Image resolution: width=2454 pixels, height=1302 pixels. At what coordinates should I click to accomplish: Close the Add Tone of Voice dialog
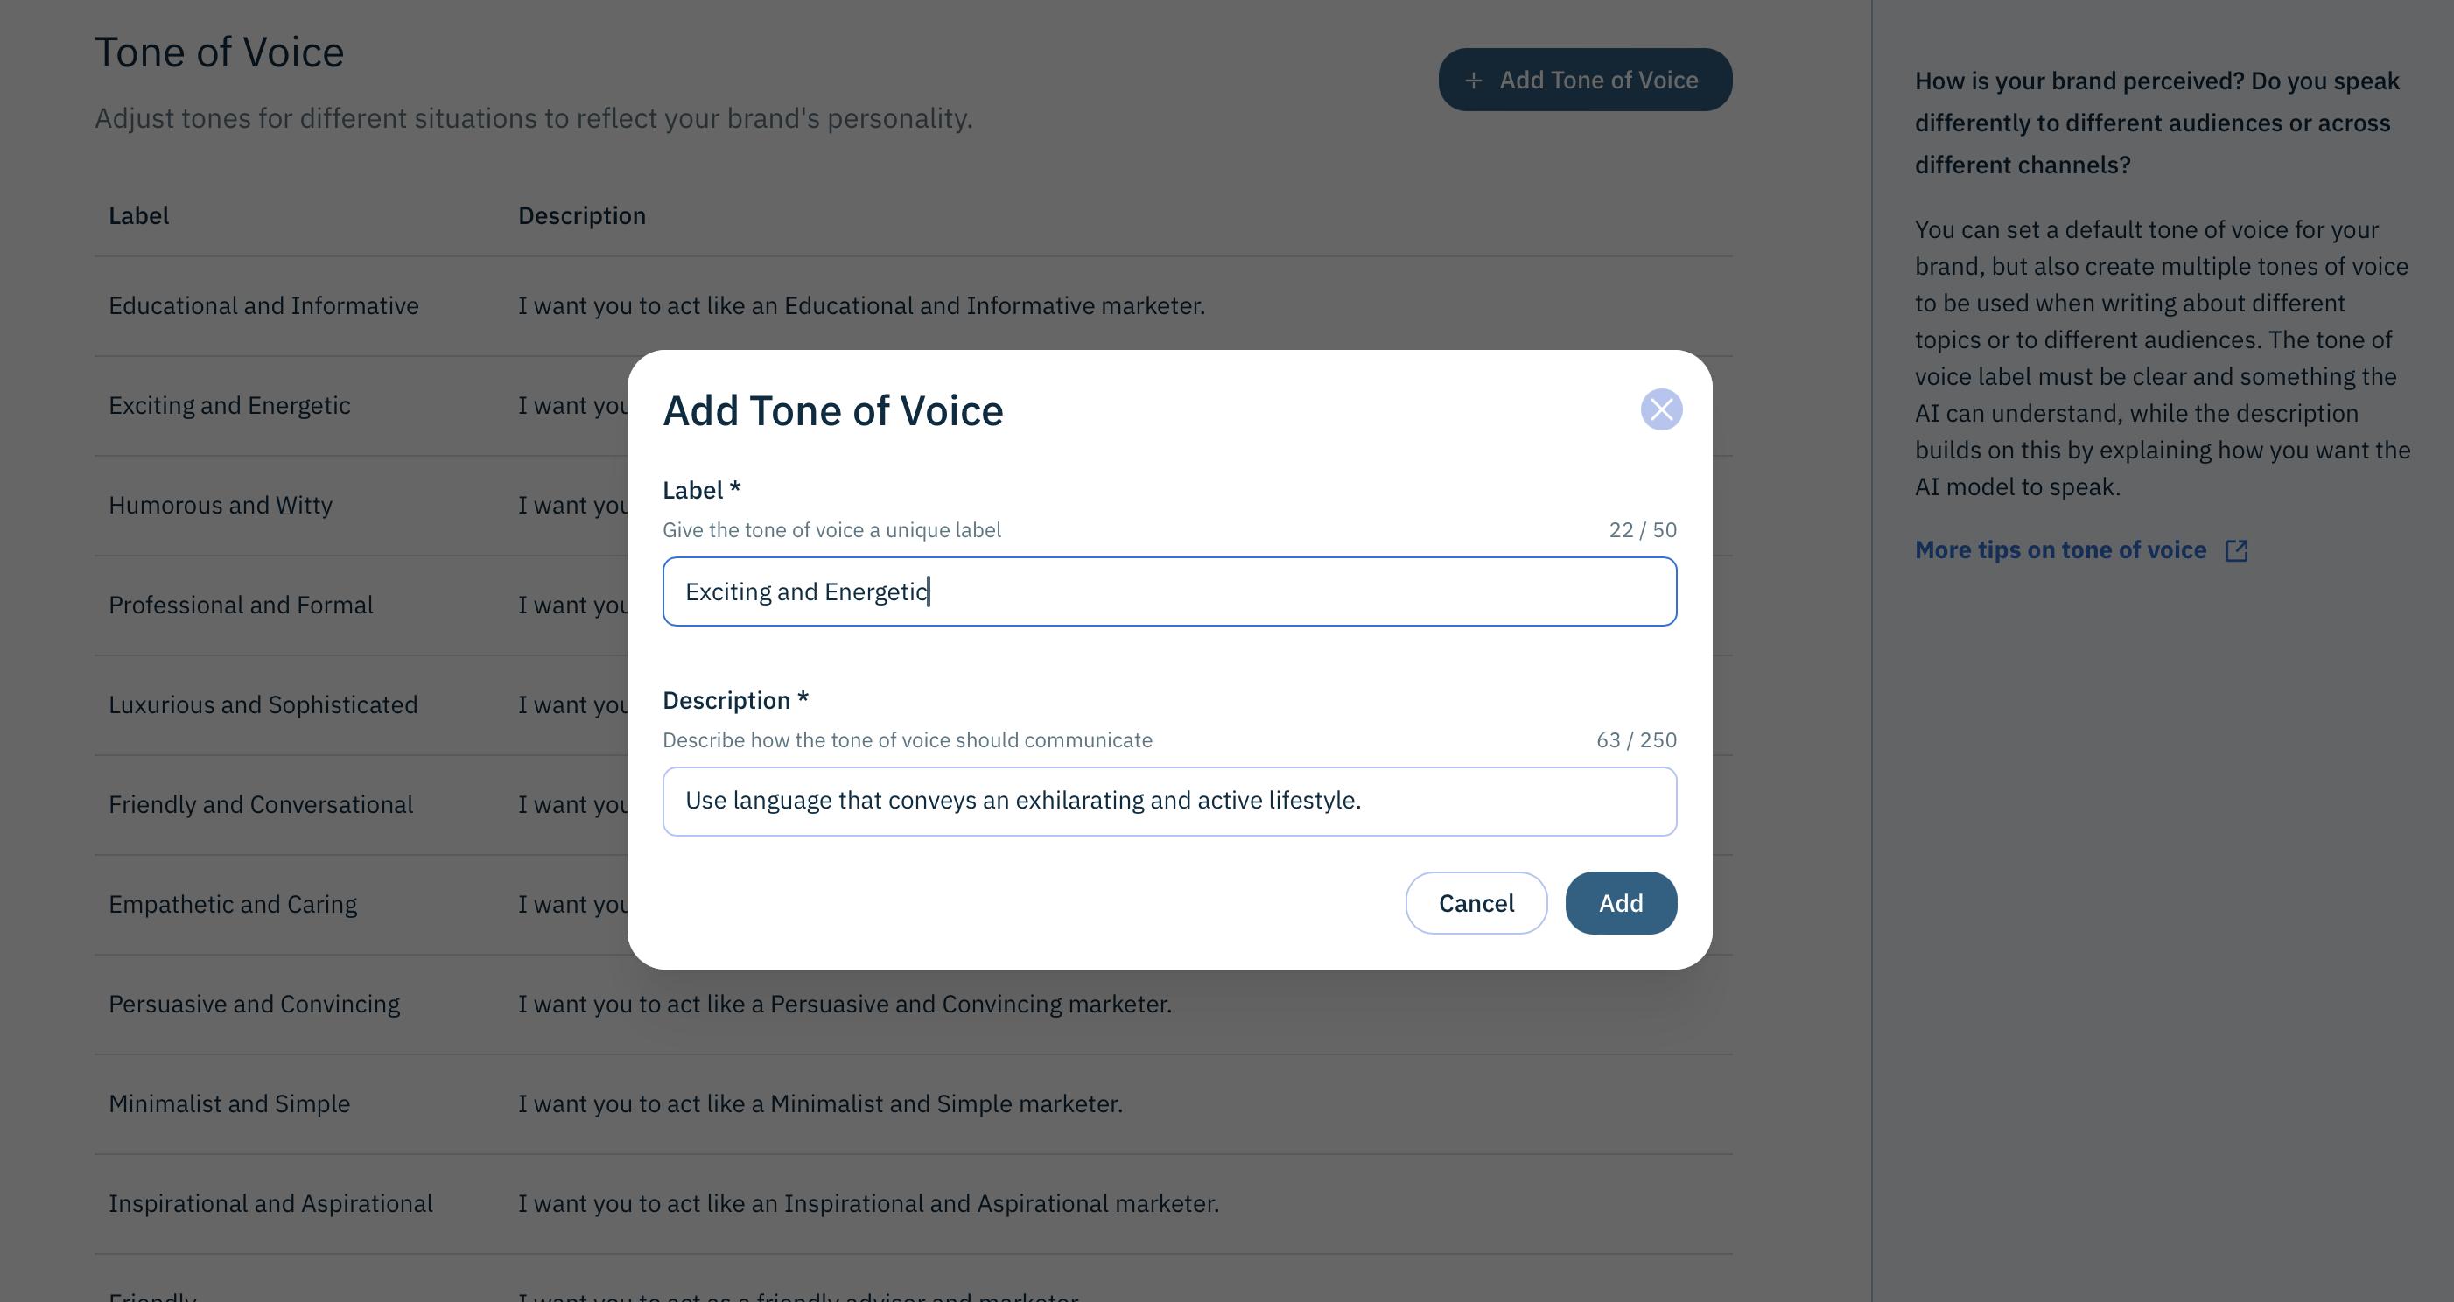[x=1660, y=409]
